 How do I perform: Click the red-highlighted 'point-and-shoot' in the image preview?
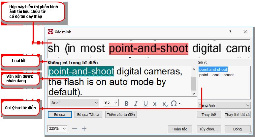point(148,48)
